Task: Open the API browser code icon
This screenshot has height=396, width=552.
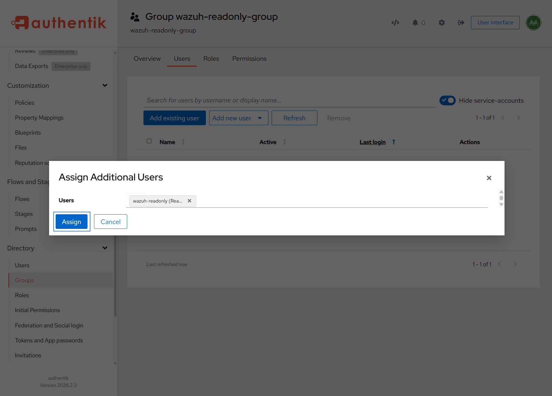Action: [x=395, y=22]
